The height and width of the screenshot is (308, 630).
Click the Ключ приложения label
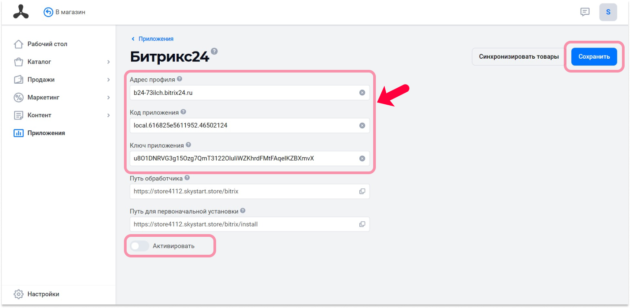[x=157, y=145]
